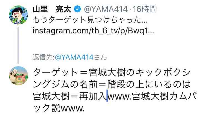Image resolution: width=208 pixels, height=120 pixels.
Task: Open the display name 山里 亮太
Action: 52,9
